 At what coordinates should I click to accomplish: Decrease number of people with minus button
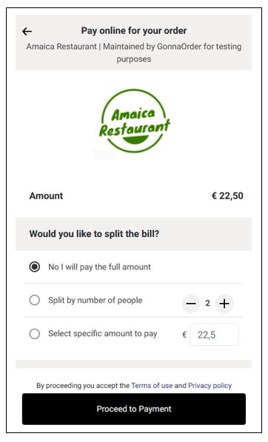pos(191,304)
